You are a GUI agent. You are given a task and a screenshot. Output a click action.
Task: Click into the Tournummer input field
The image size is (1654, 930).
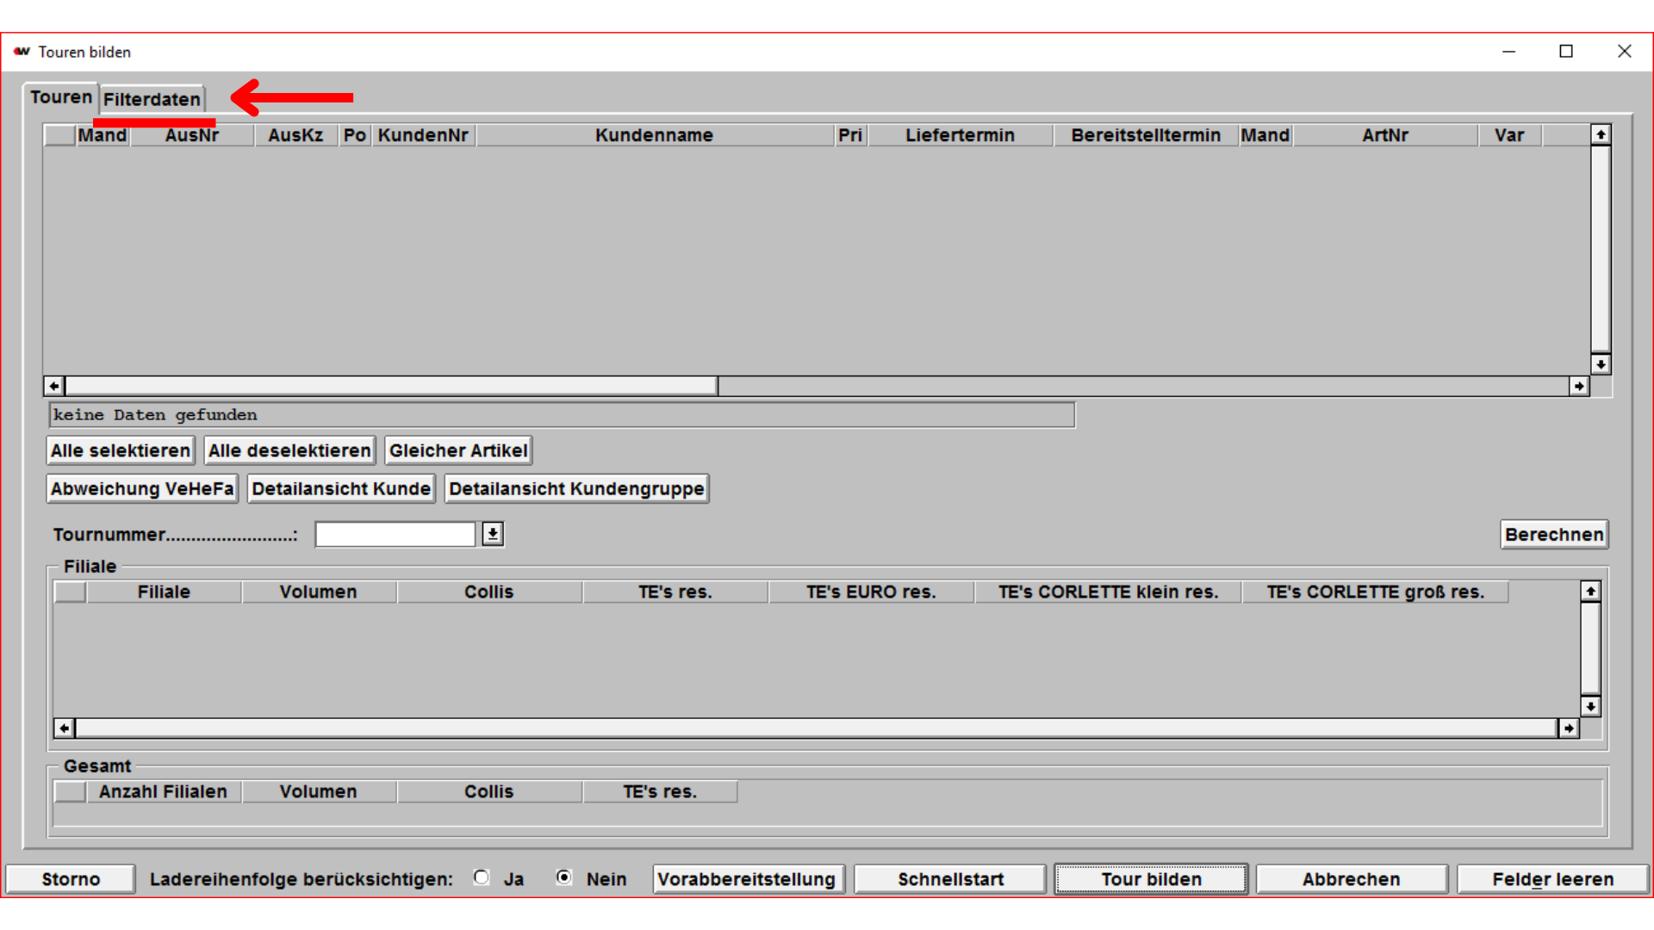(395, 534)
